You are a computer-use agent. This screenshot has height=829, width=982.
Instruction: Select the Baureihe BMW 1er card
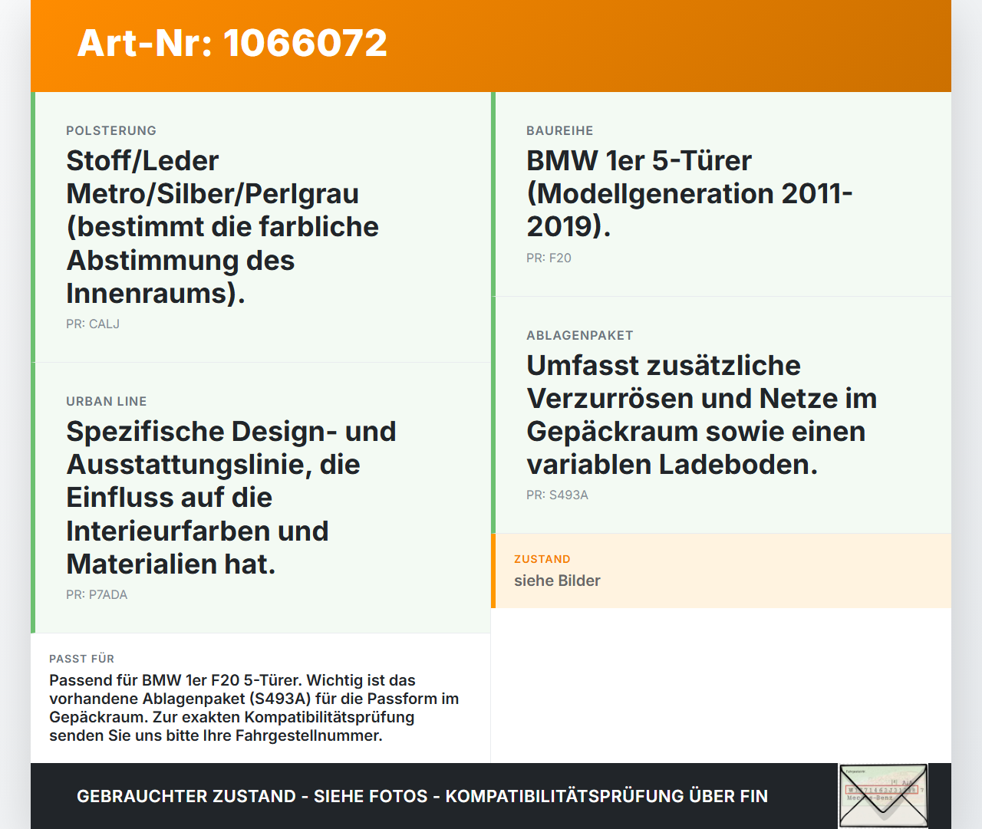pyautogui.click(x=721, y=194)
